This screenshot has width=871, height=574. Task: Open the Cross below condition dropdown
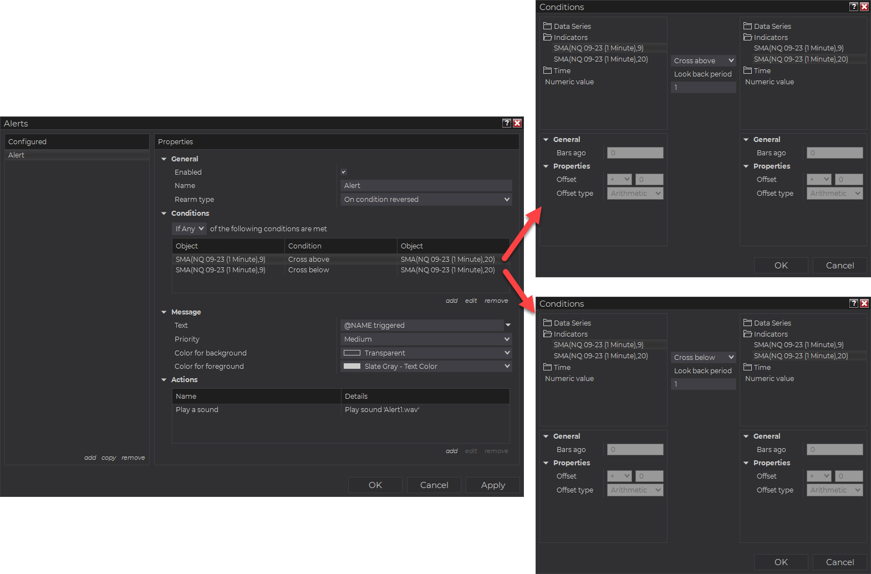pyautogui.click(x=704, y=357)
